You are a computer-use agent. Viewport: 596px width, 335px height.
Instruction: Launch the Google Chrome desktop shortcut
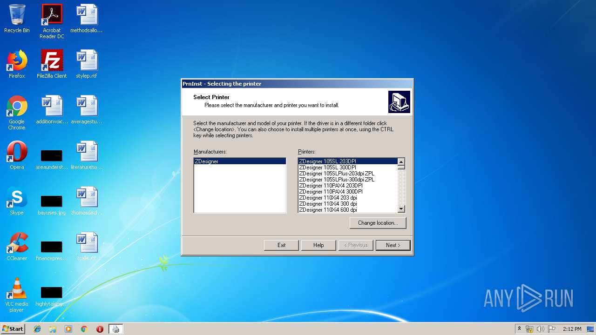click(x=17, y=113)
